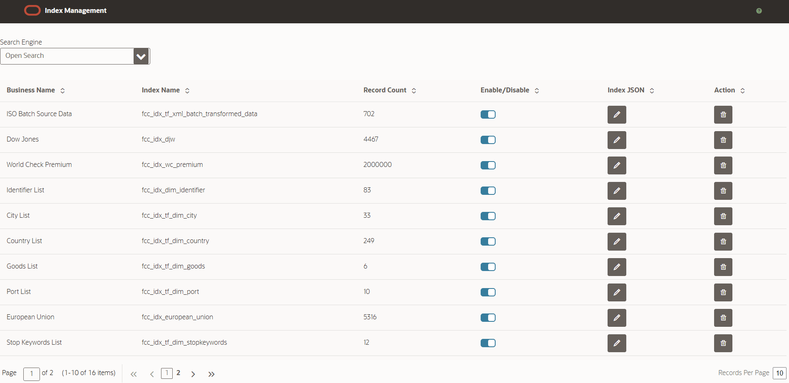This screenshot has width=789, height=383.
Task: Delete the Goods List index
Action: tap(723, 267)
